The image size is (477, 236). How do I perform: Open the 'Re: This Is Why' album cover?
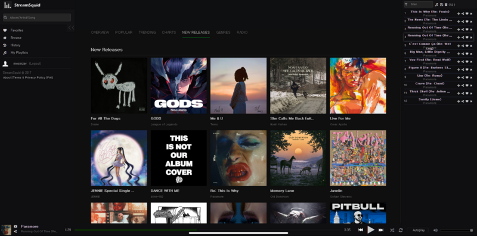pyautogui.click(x=238, y=158)
